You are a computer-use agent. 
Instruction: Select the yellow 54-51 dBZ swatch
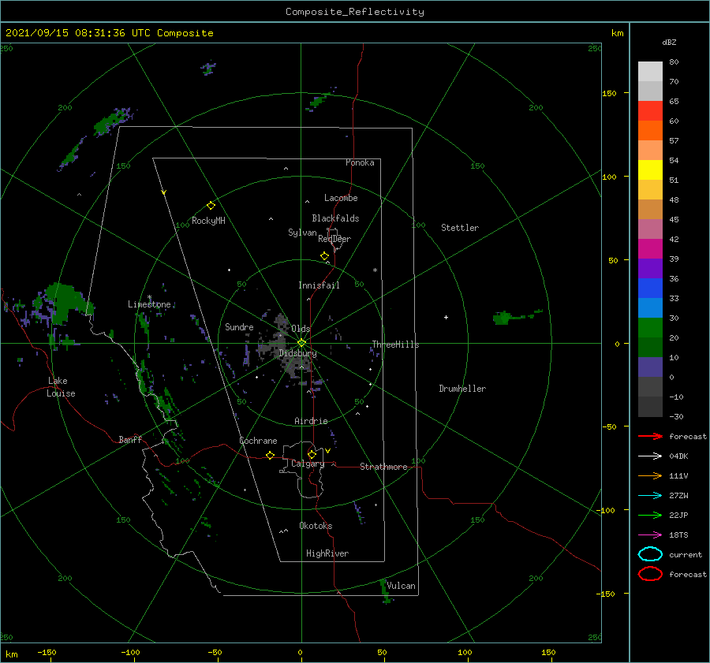tap(650, 170)
